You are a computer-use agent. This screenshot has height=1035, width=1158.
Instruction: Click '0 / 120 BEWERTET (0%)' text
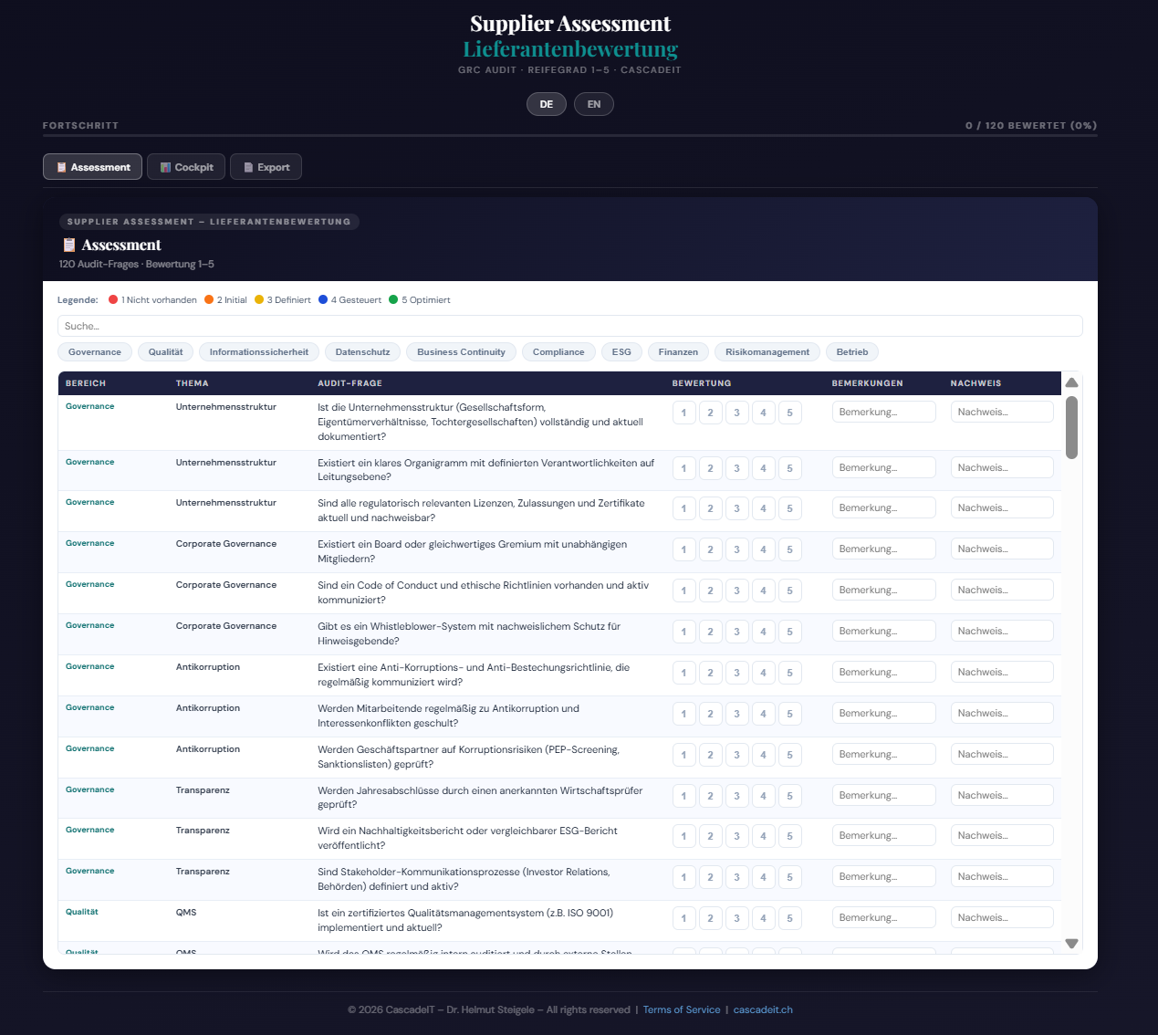pos(1031,125)
